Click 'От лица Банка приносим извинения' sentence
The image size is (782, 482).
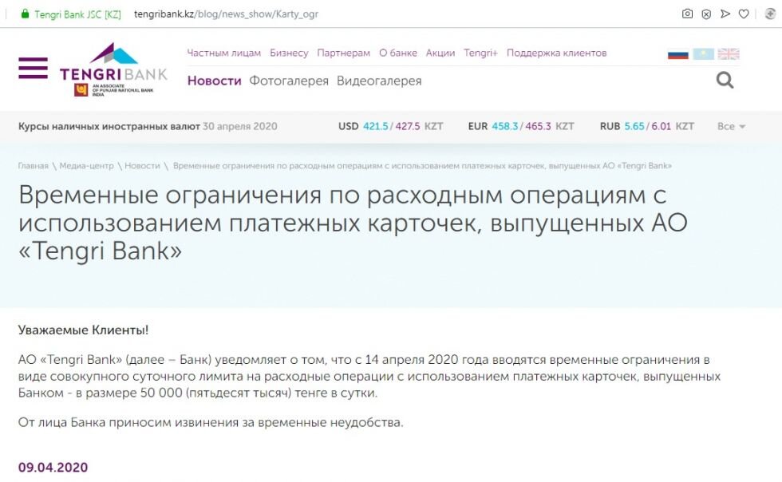(x=211, y=423)
